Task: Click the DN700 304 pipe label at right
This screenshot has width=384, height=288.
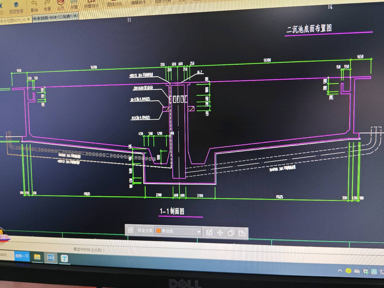Action: click(x=282, y=168)
